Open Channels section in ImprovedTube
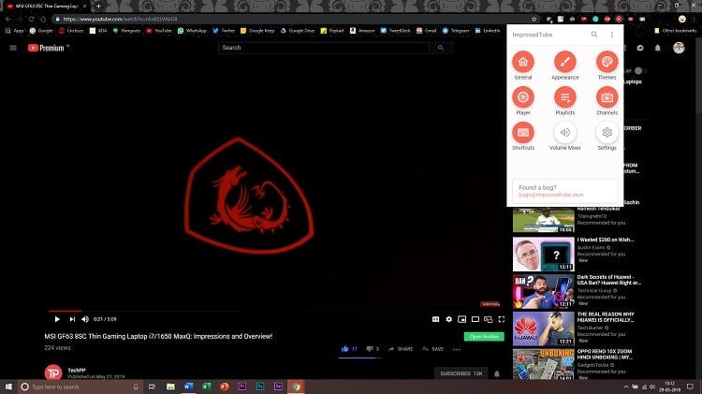 pyautogui.click(x=607, y=97)
